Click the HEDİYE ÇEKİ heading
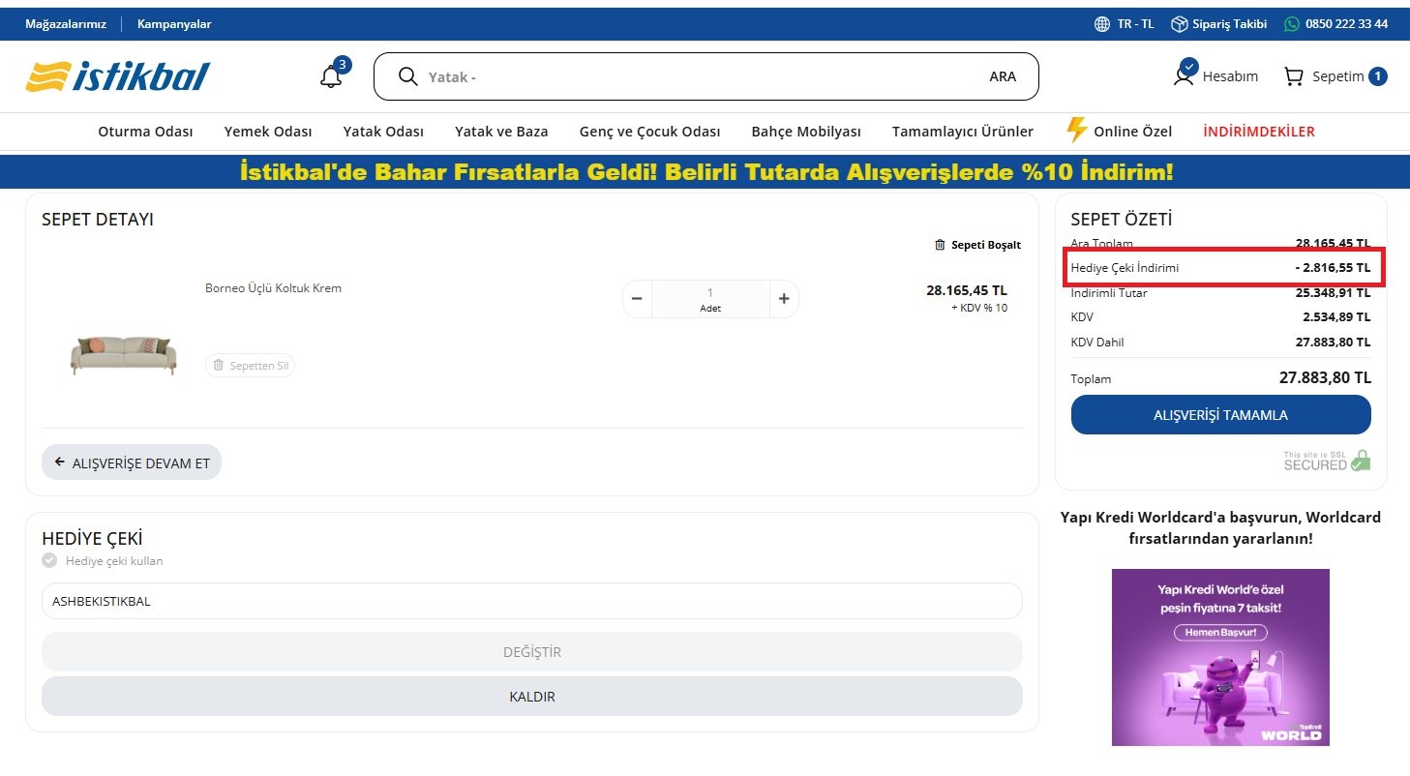This screenshot has width=1410, height=776. pyautogui.click(x=92, y=539)
